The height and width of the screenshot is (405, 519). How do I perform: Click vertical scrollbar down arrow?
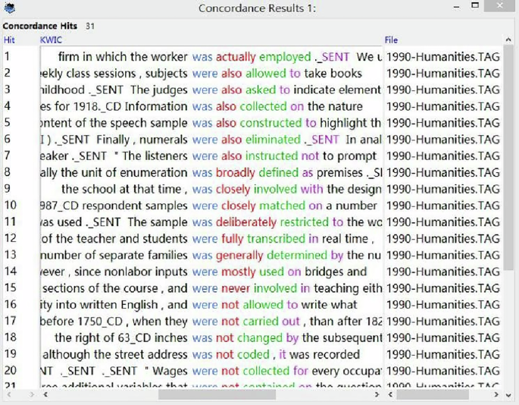pyautogui.click(x=508, y=394)
